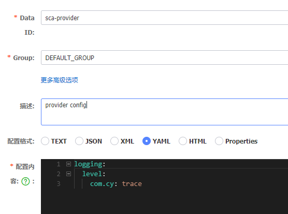Click the Data ID field containing sca-provider
The height and width of the screenshot is (214, 288).
tap(164, 18)
